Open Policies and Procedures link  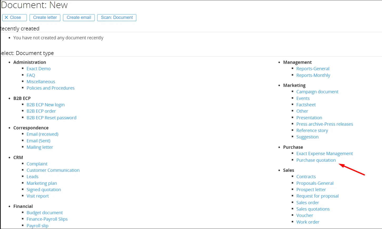tap(51, 88)
